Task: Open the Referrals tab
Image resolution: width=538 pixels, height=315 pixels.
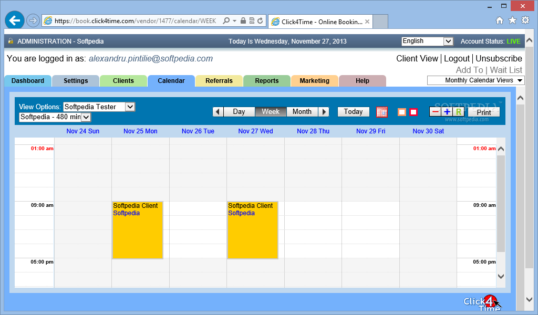Action: 219,81
